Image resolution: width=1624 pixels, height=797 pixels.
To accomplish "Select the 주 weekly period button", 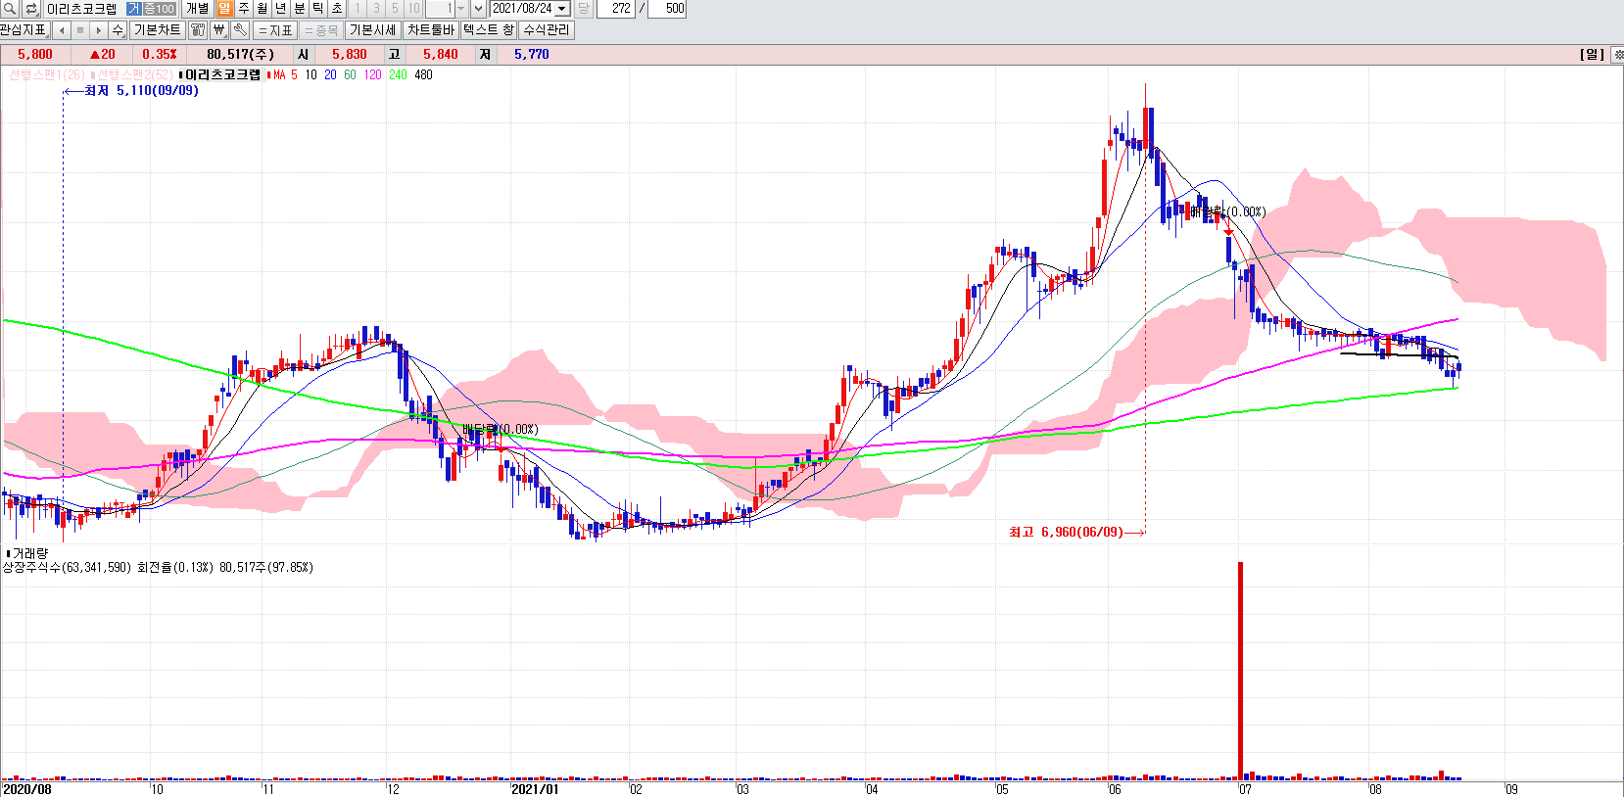I will (243, 8).
